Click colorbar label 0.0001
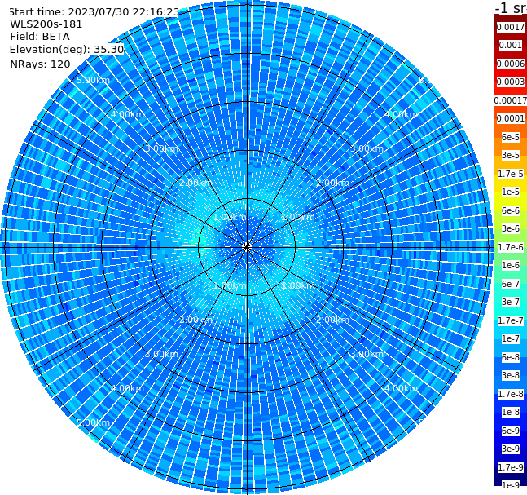The width and height of the screenshot is (527, 495). [x=511, y=118]
